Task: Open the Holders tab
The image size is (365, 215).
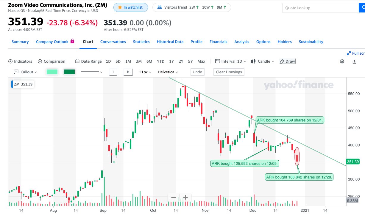Action: (x=285, y=42)
